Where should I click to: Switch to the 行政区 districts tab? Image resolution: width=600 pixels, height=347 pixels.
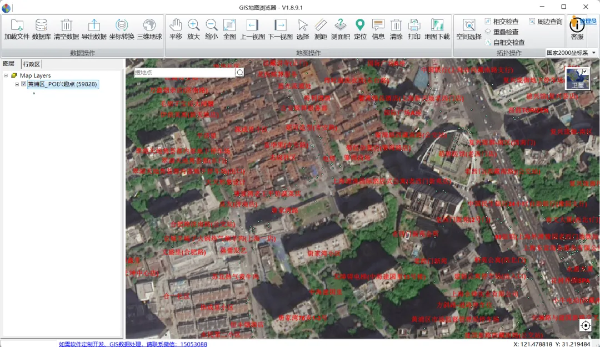coord(31,64)
